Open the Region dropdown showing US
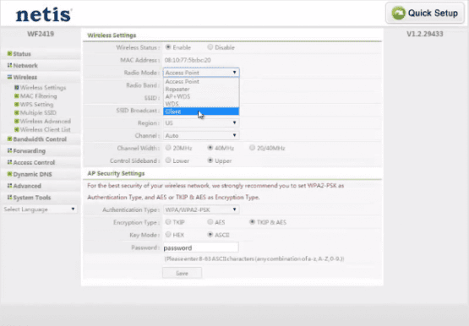Image resolution: width=469 pixels, height=326 pixels. (x=201, y=122)
